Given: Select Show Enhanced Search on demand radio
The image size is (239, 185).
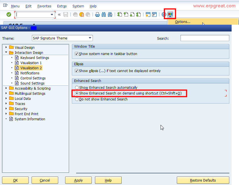Looking at the screenshot, I should coord(77,93).
